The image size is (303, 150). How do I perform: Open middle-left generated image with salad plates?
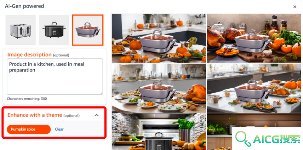[159, 88]
